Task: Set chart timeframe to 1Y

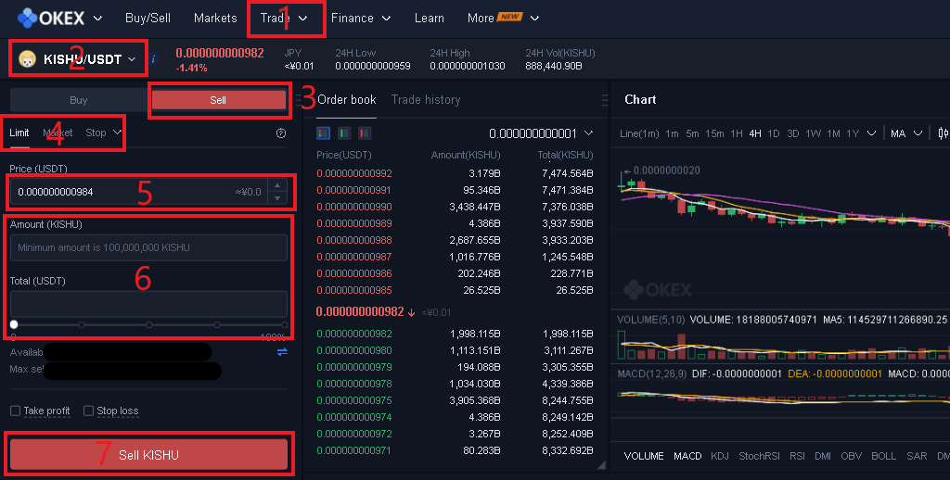Action: tap(853, 133)
